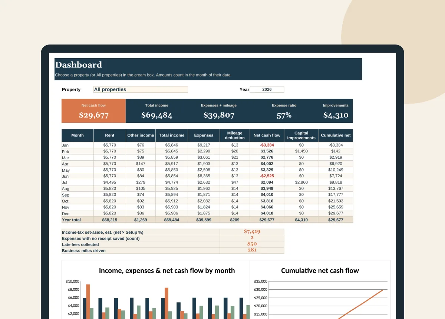Select the Expenses + mileage value $39,807
Image resolution: width=445 pixels, height=319 pixels.
pyautogui.click(x=219, y=115)
